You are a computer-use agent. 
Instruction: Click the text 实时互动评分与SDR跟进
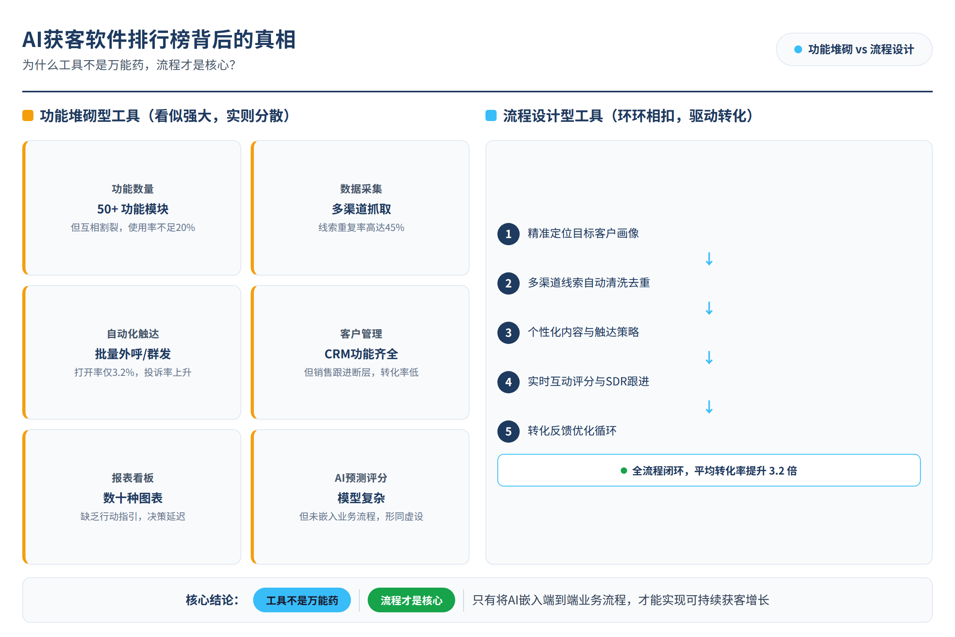coord(589,381)
